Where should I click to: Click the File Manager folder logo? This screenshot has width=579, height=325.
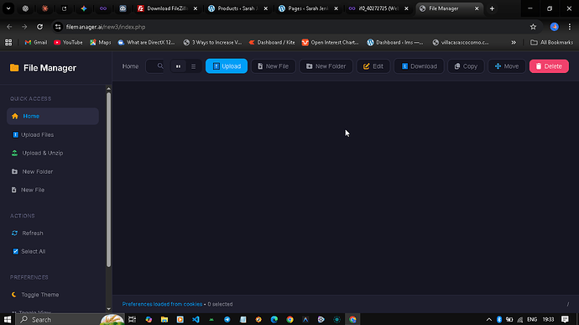pyautogui.click(x=14, y=68)
